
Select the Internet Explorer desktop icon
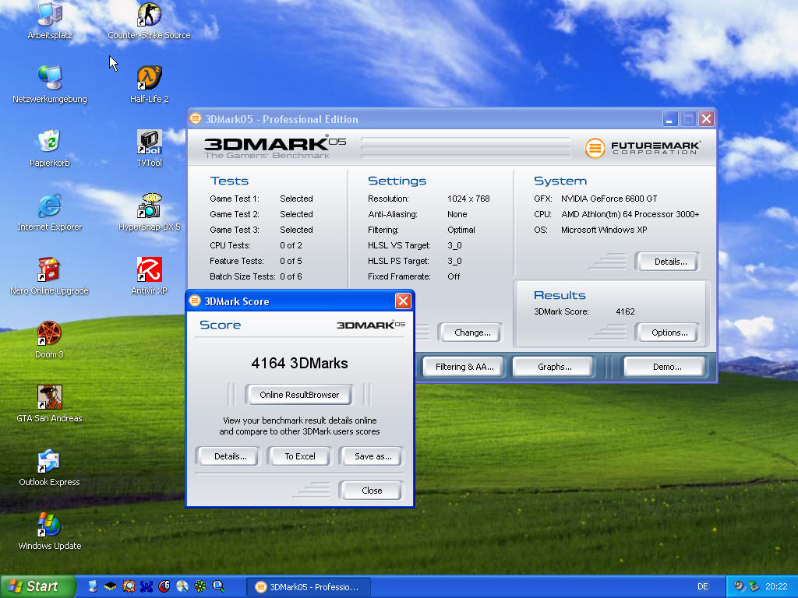click(x=49, y=212)
